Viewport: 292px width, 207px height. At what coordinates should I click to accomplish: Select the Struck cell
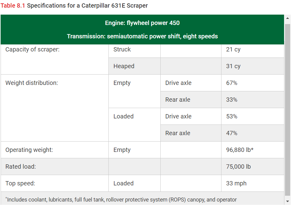(x=122, y=49)
